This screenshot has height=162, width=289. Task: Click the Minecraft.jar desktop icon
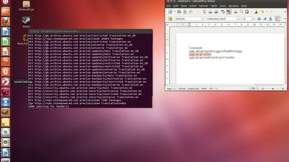click(26, 5)
